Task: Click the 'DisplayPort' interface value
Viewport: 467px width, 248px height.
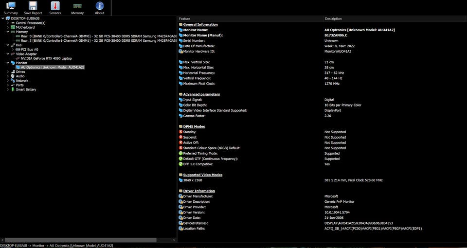Action: (333, 110)
